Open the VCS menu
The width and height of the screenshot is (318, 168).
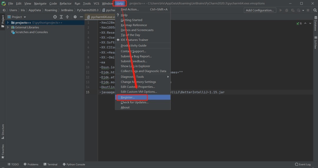96,4
